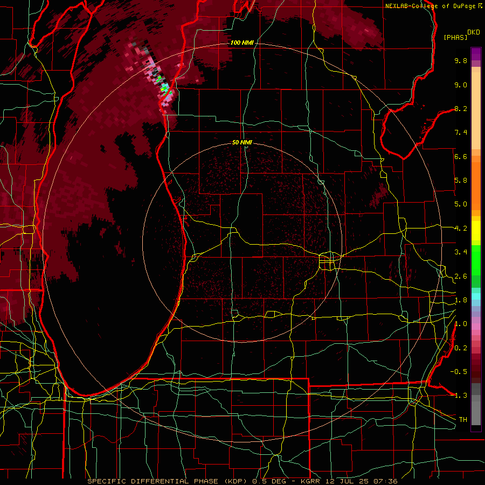Pick the yellow segment of the color bar

[x=476, y=231]
